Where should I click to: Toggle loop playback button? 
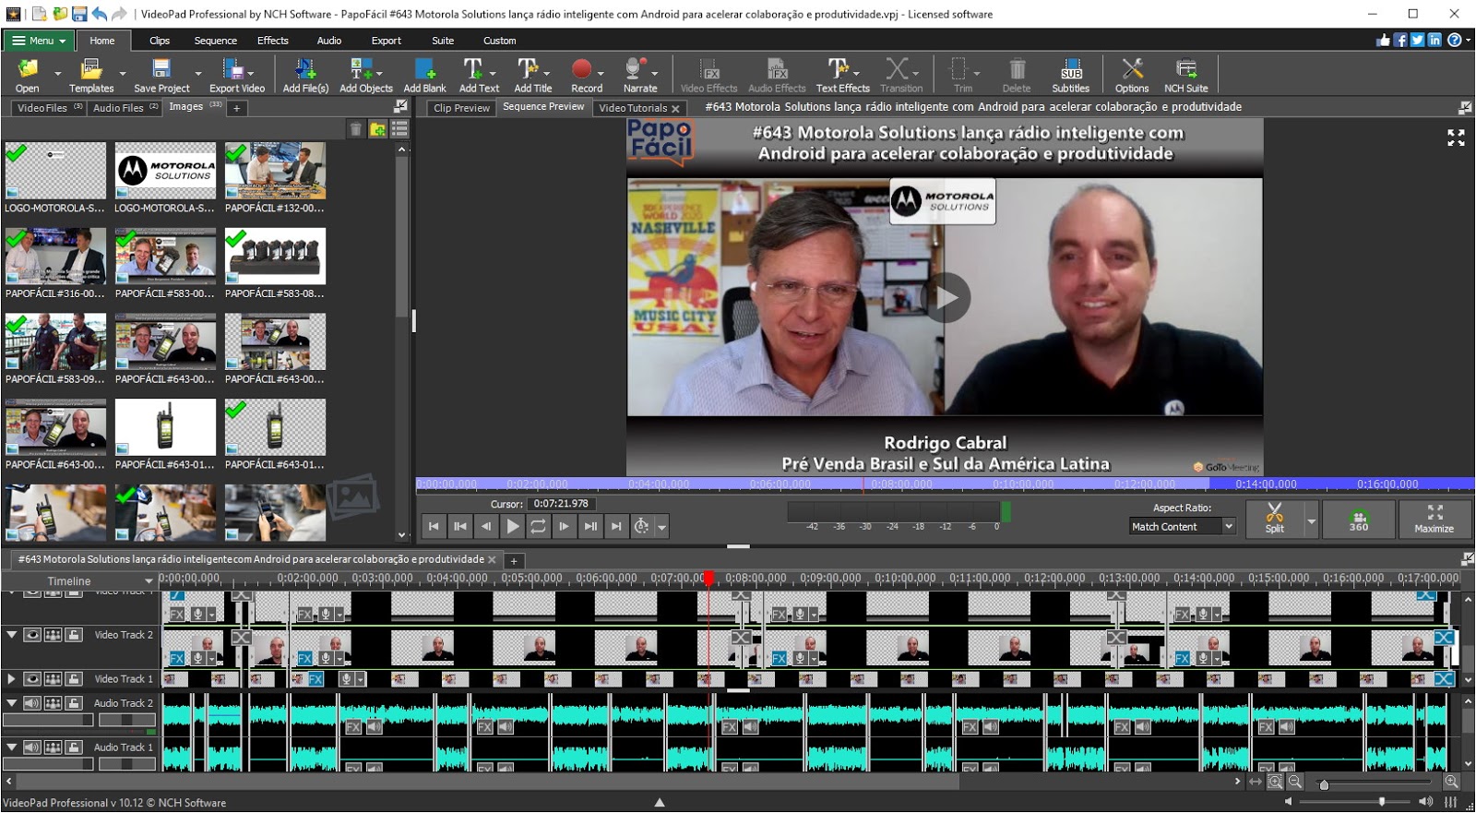coord(538,526)
